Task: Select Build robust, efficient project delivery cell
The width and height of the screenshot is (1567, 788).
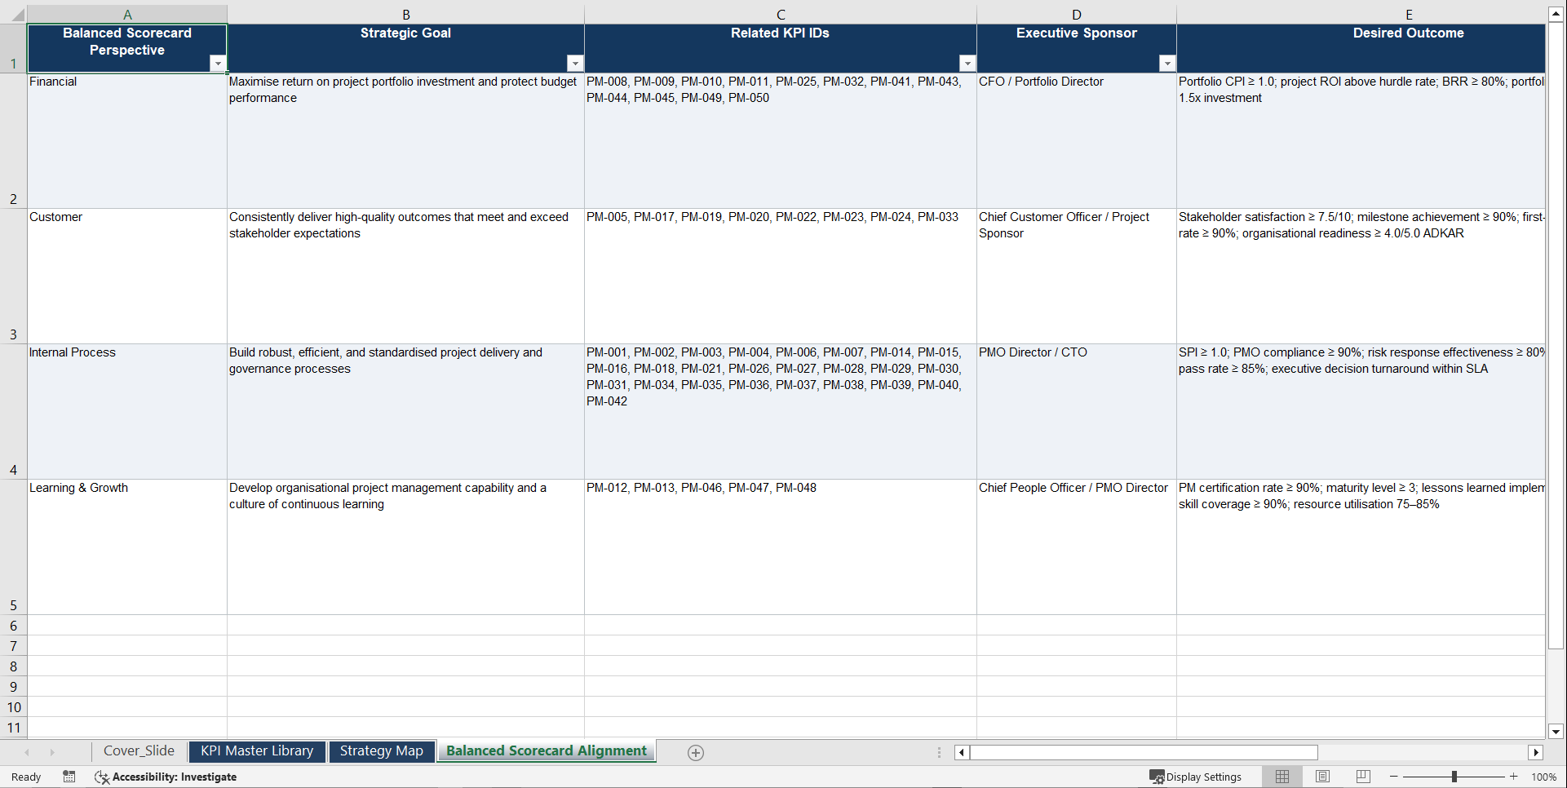Action: (405, 412)
